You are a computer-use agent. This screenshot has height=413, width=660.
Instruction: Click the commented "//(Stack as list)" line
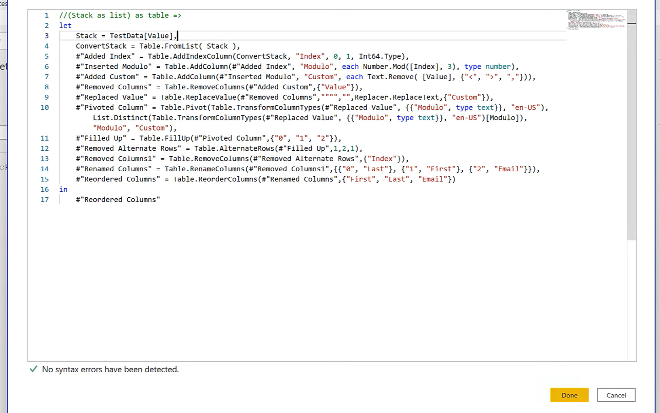pyautogui.click(x=120, y=16)
